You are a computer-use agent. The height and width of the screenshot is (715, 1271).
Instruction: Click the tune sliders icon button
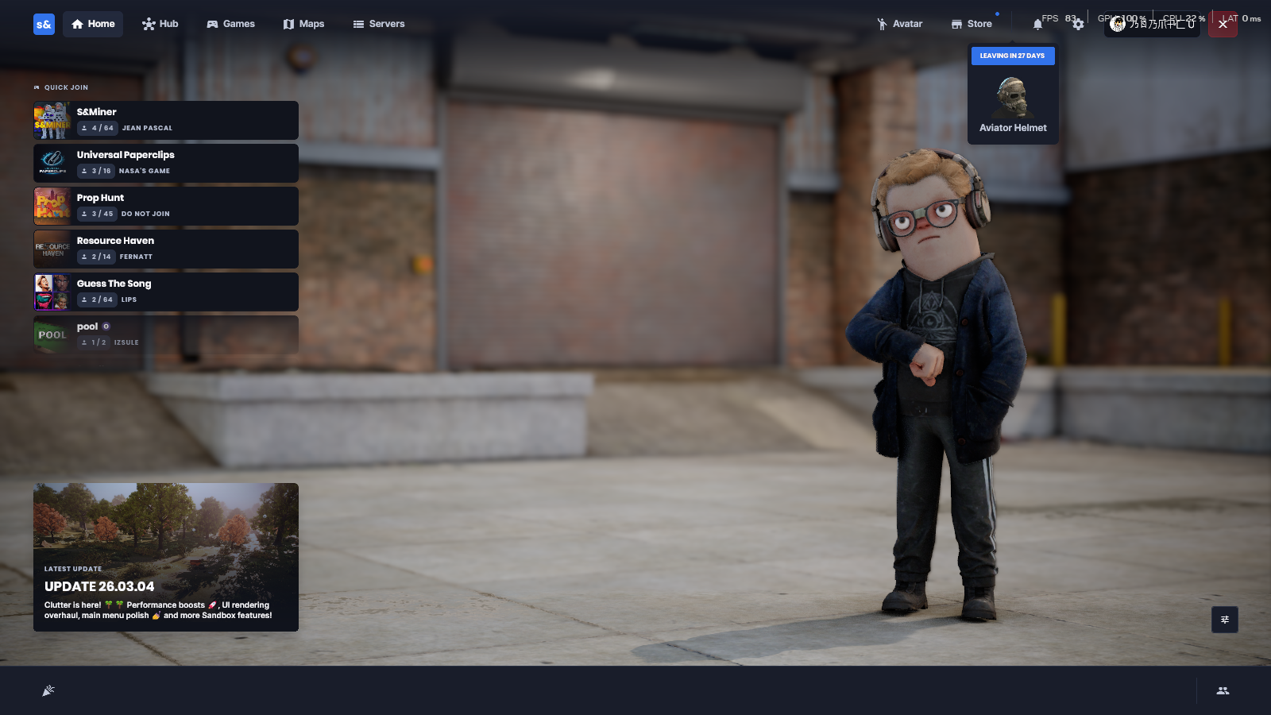click(x=1224, y=620)
